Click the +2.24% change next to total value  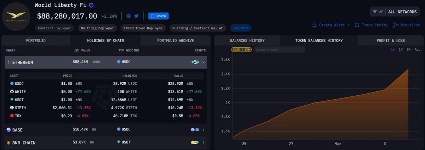point(109,16)
